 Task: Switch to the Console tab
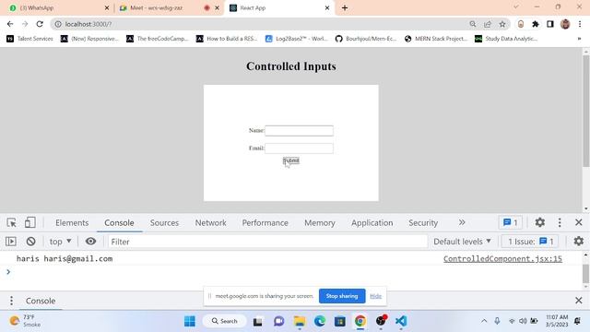coord(119,223)
